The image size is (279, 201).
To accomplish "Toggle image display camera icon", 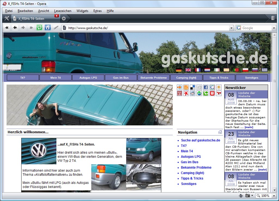I will 247,196.
